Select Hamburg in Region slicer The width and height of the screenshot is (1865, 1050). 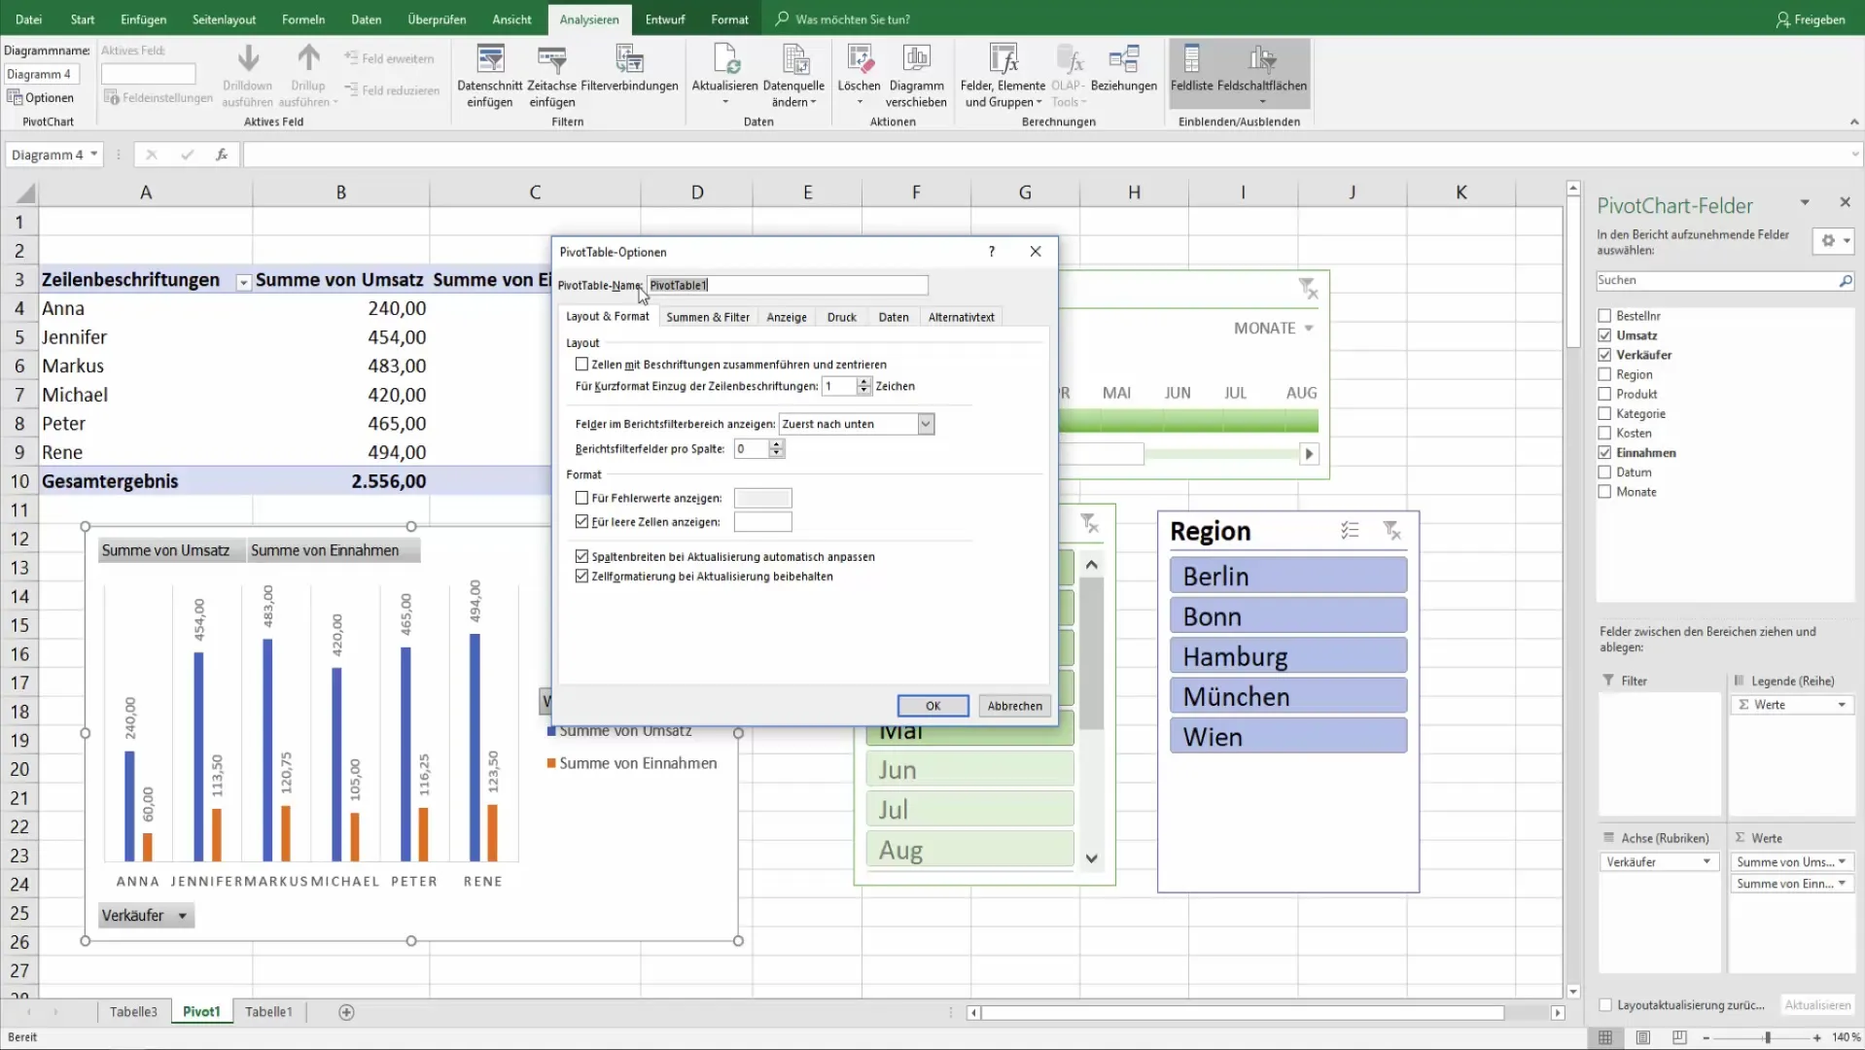pos(1288,656)
